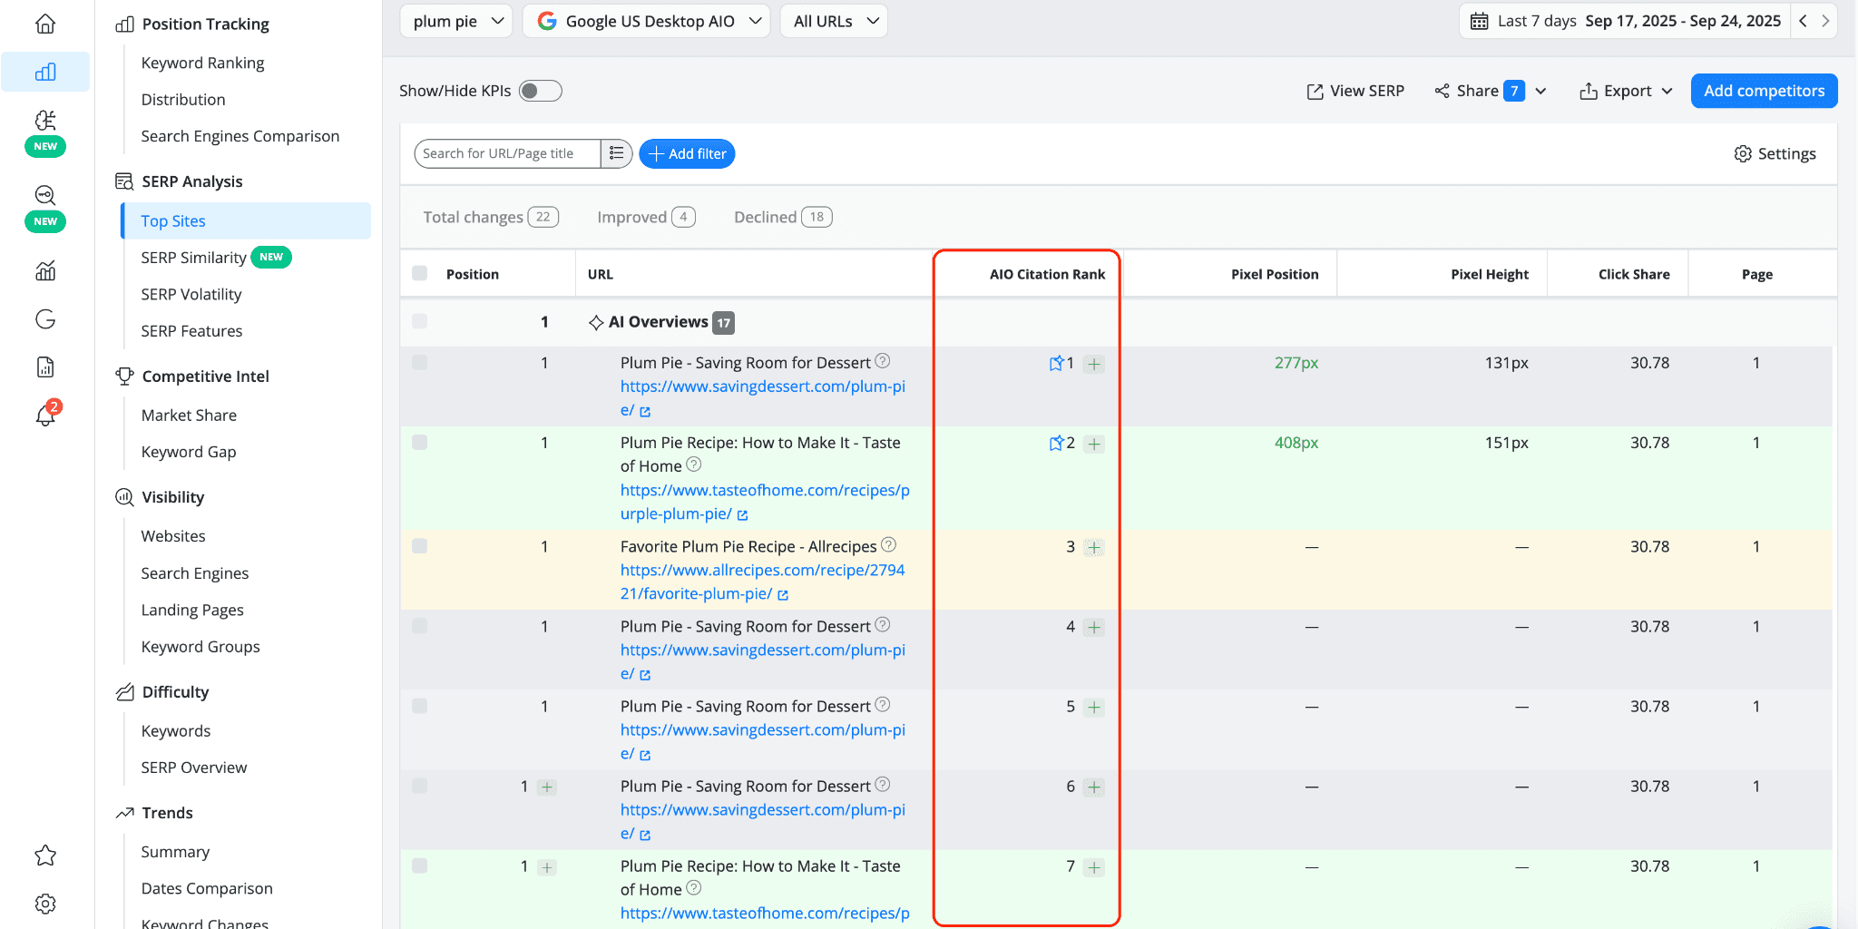The height and width of the screenshot is (929, 1858).
Task: Open info icon beside Favorite Plum Pie Recipe
Action: [x=889, y=544]
